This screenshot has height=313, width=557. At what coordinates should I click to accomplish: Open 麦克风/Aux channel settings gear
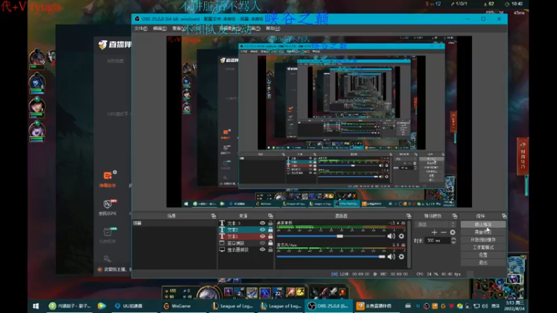click(x=402, y=257)
